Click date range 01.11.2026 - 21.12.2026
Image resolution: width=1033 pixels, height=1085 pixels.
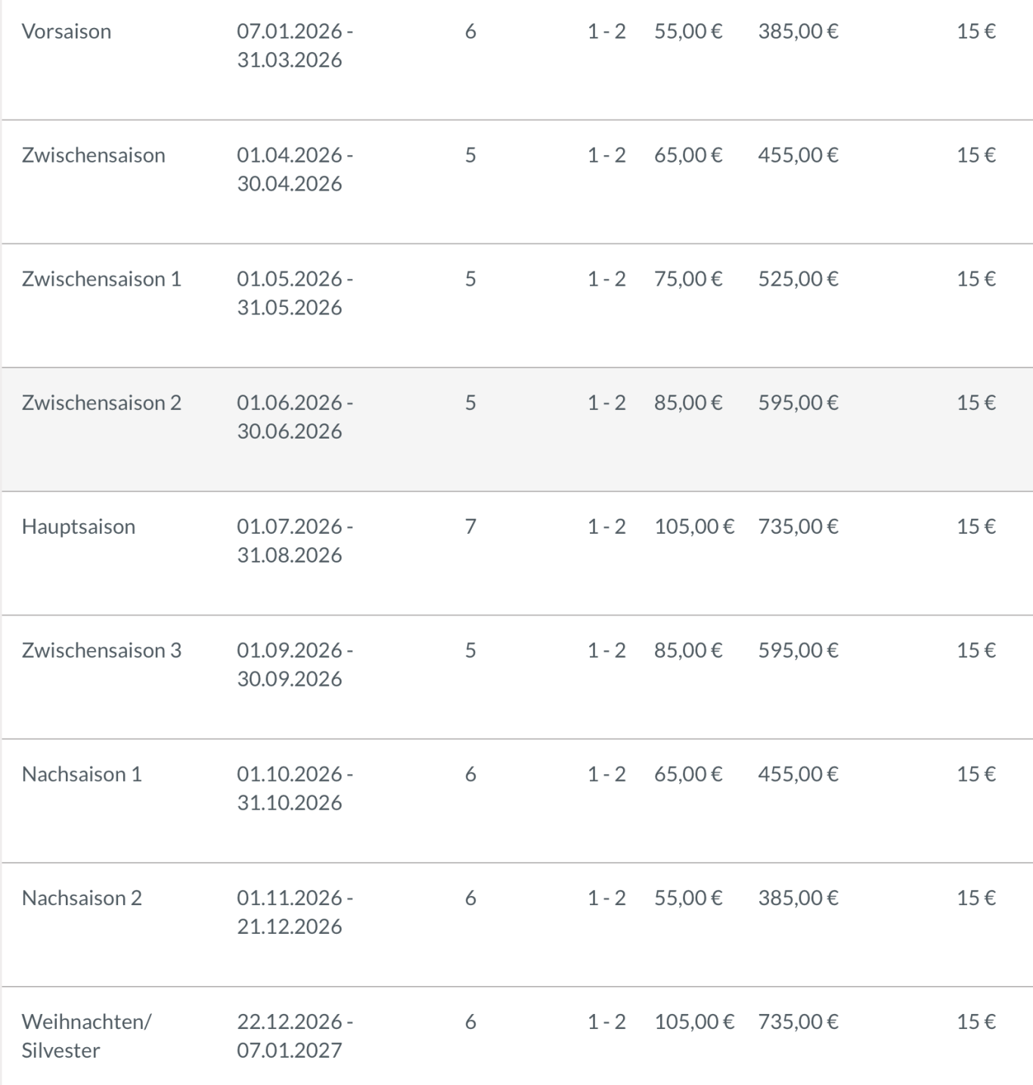point(293,912)
